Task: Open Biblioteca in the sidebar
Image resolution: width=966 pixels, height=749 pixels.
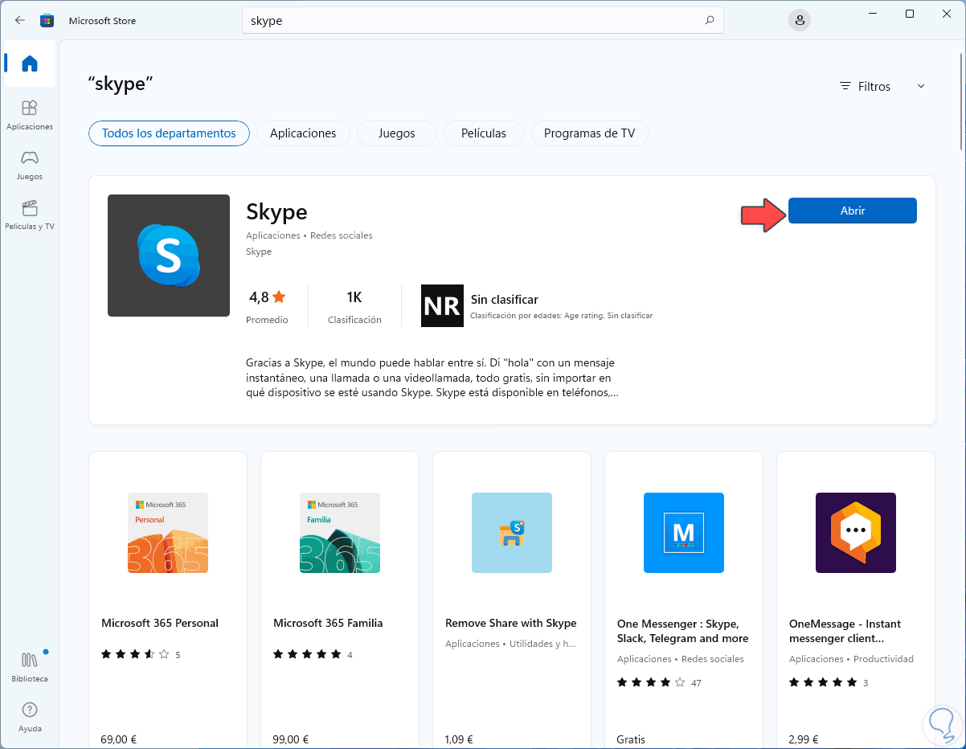Action: (30, 667)
